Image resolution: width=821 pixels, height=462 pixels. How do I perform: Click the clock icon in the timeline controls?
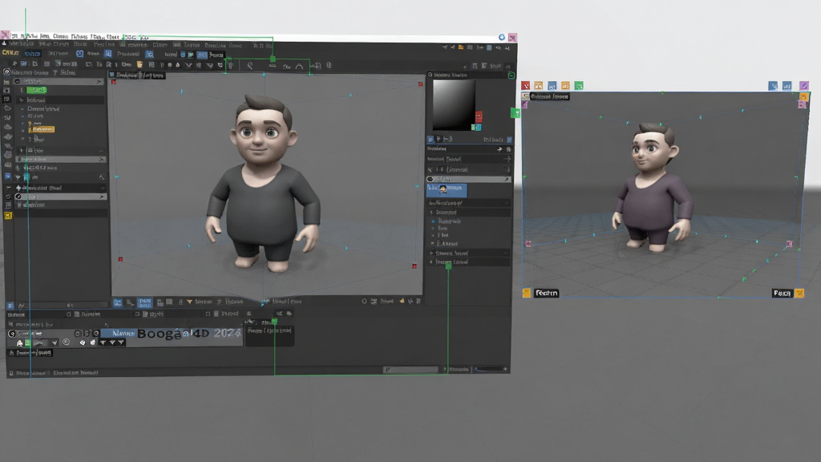tap(66, 342)
